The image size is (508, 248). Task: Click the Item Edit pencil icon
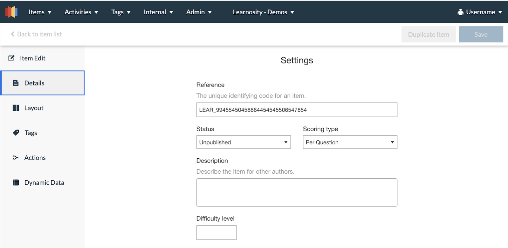[x=11, y=58]
